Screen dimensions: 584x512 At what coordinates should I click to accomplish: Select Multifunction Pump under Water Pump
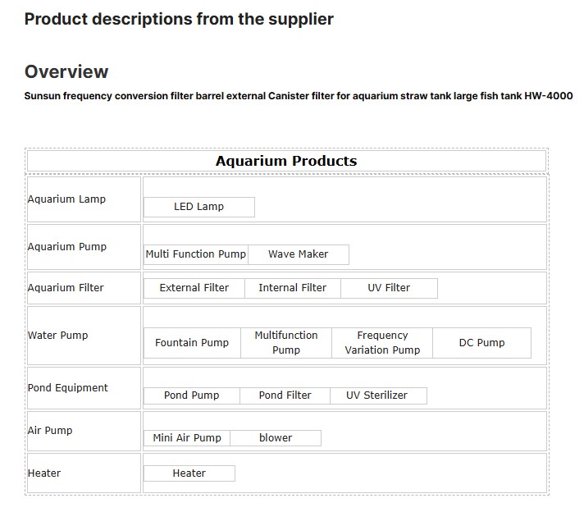point(286,343)
